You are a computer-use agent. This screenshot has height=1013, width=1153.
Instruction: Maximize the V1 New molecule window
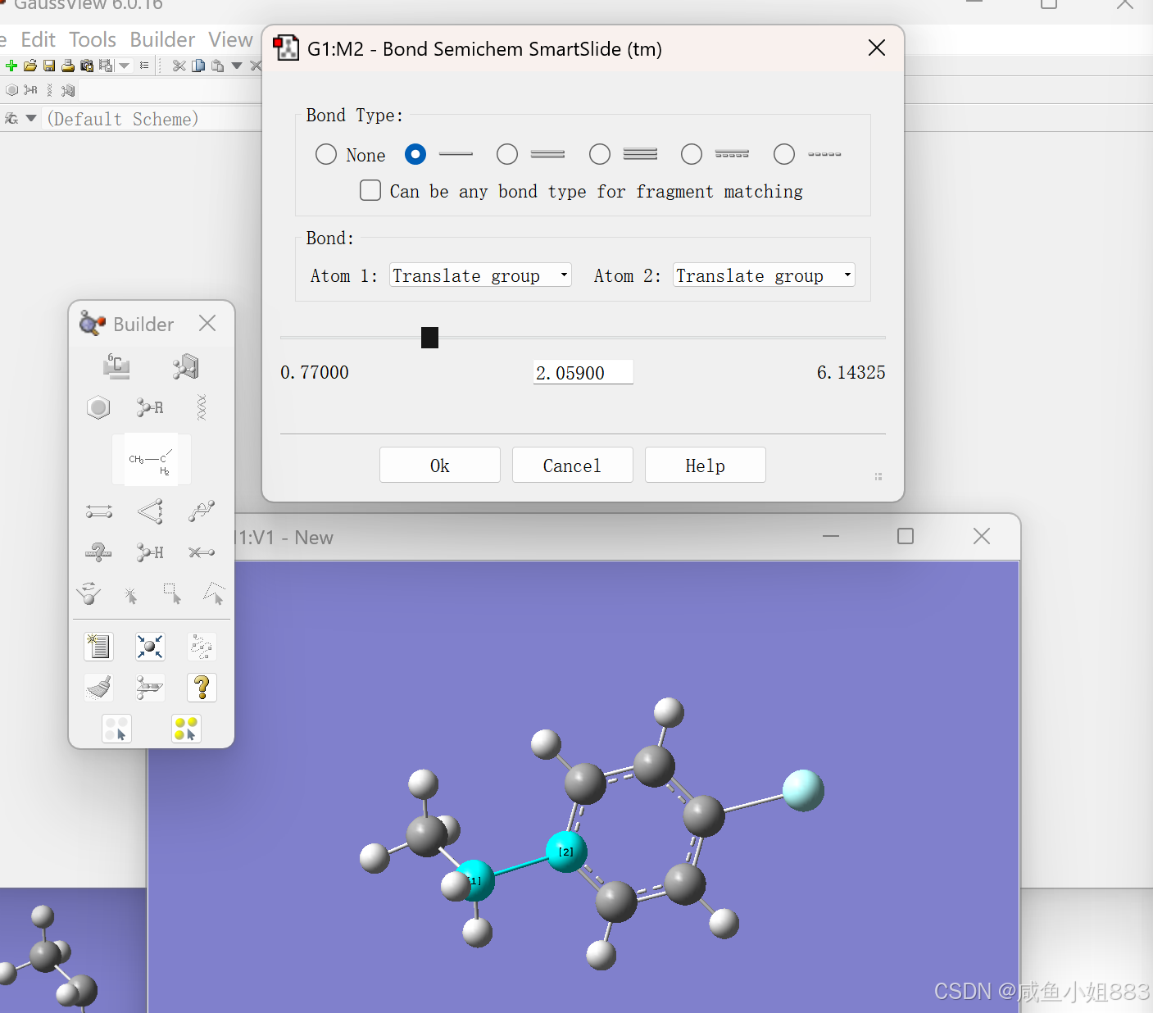tap(906, 536)
